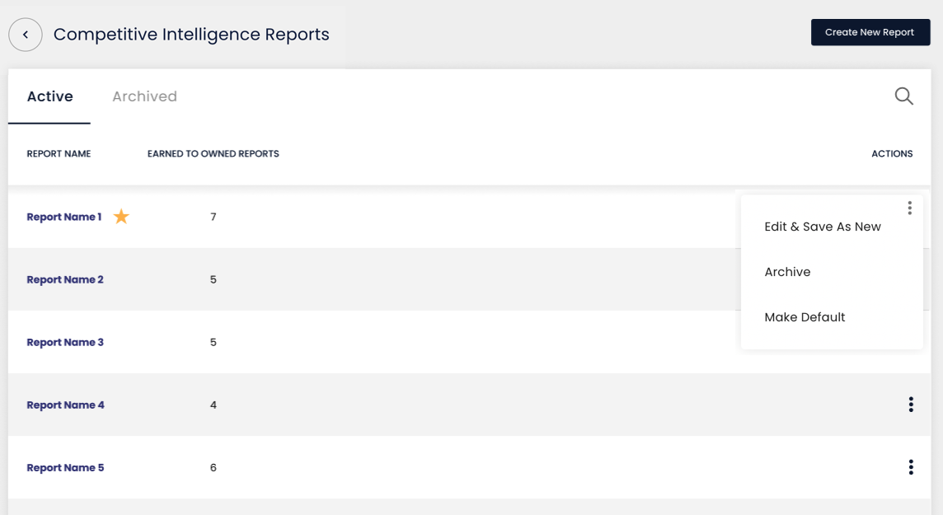Open the actions kebab menu for Report Name 1
This screenshot has height=515, width=943.
910,208
